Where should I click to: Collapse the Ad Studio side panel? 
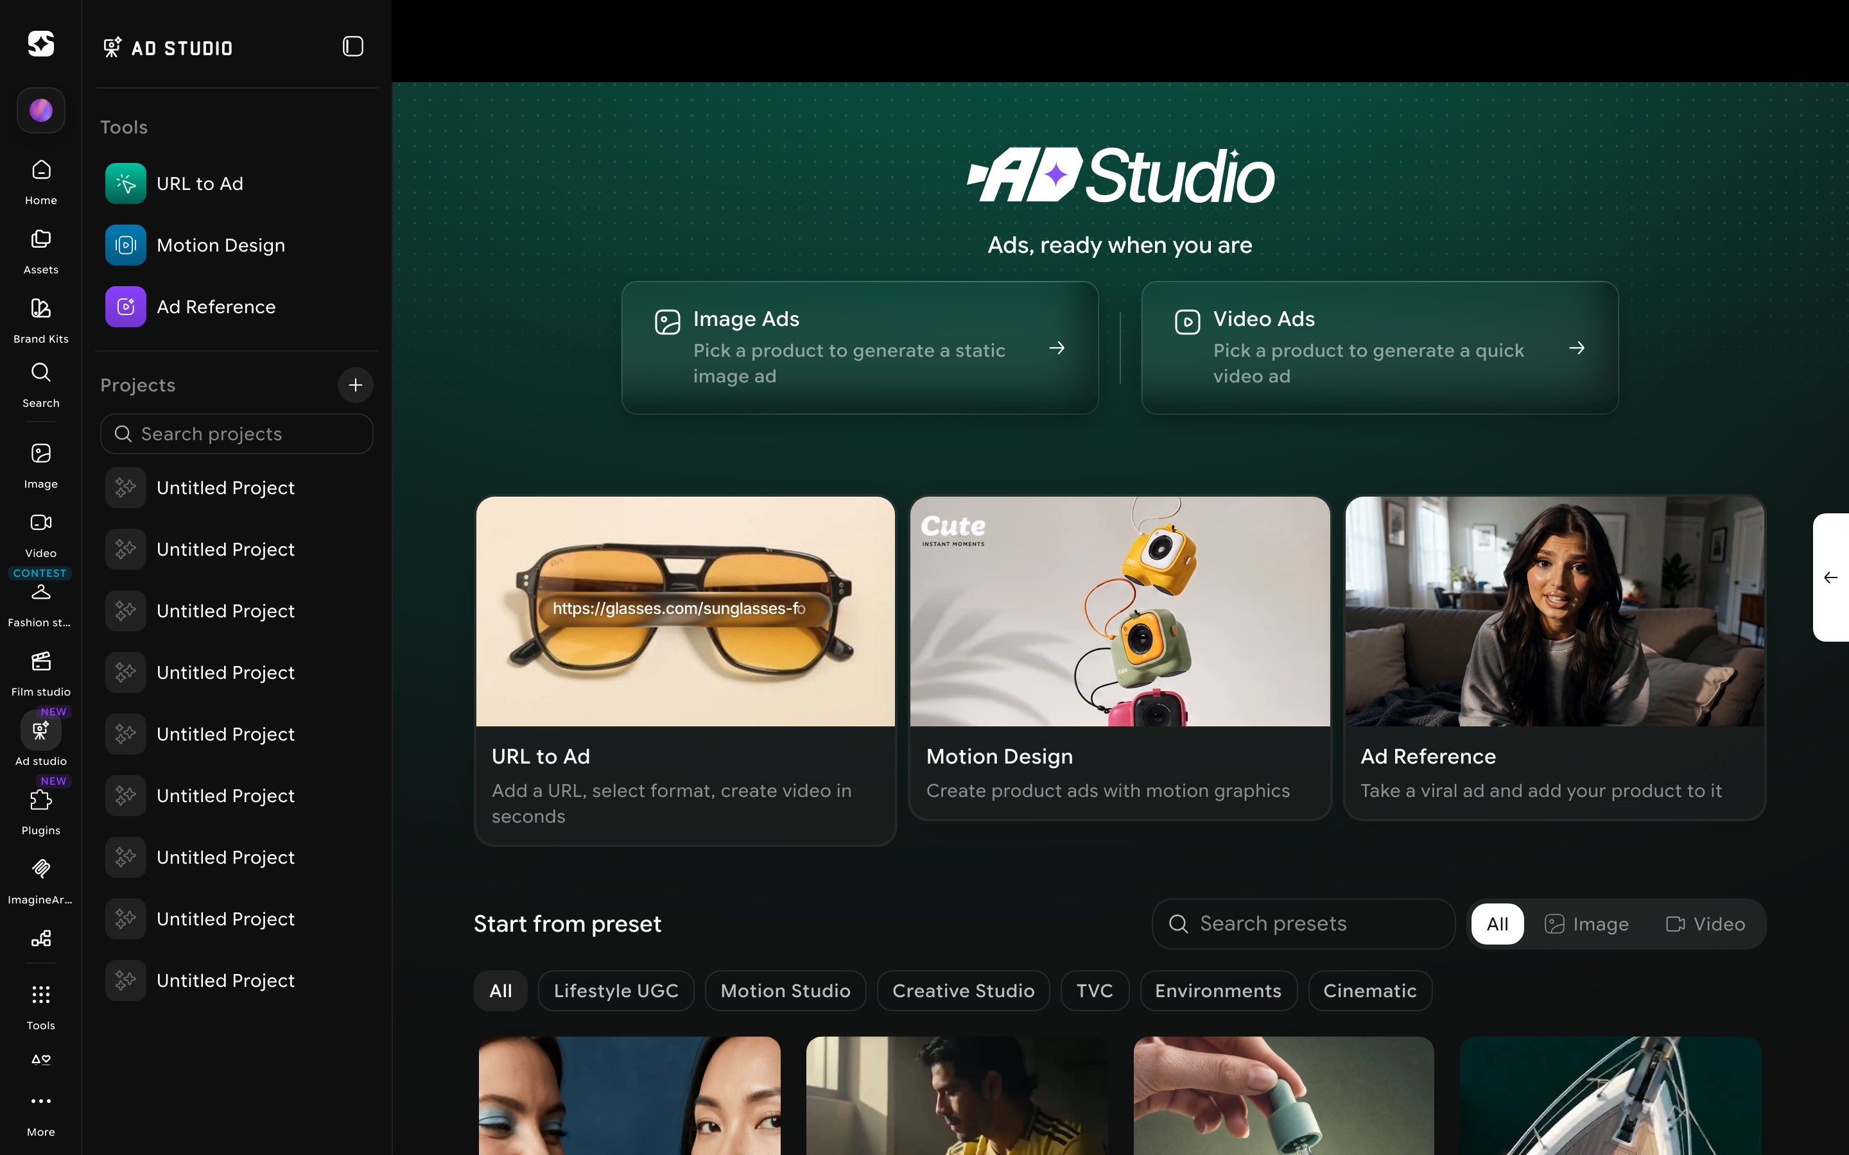click(352, 47)
